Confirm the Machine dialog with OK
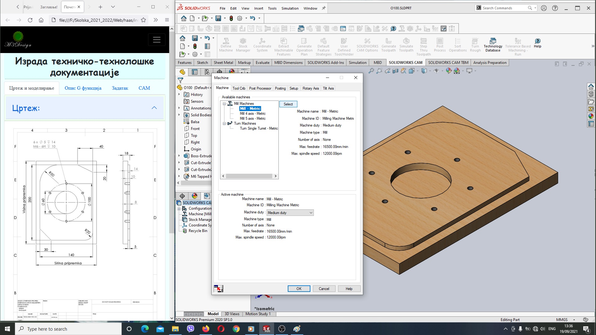Viewport: 596px width, 335px height. tap(299, 289)
